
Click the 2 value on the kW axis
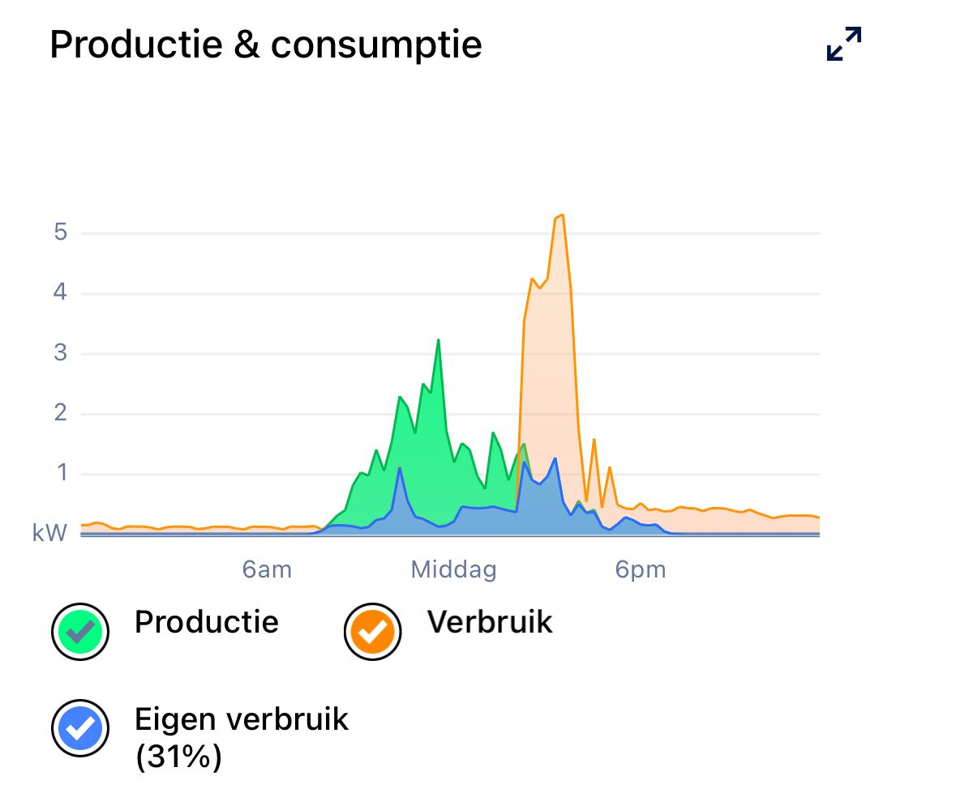click(60, 414)
